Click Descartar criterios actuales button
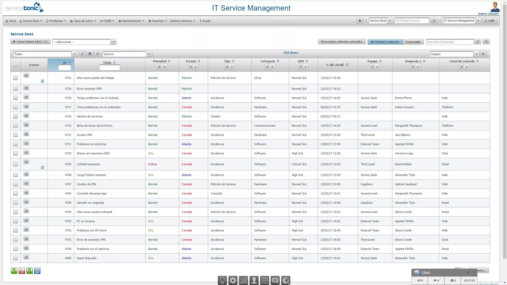 pyautogui.click(x=341, y=42)
